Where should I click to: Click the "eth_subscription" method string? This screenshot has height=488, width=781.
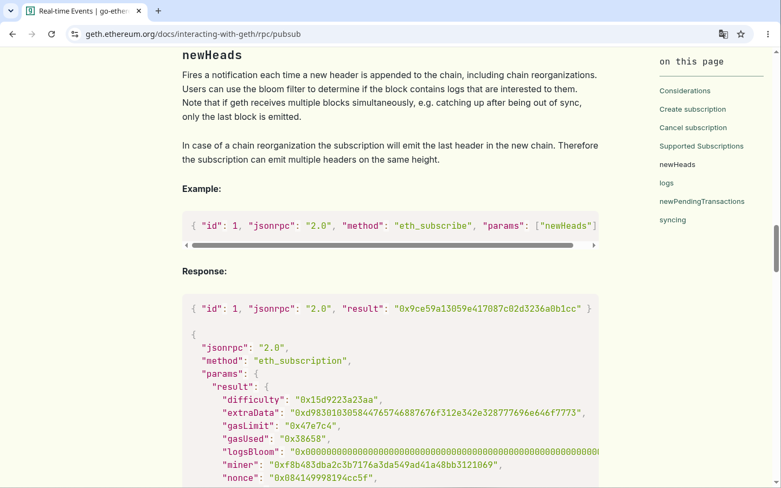tap(300, 361)
